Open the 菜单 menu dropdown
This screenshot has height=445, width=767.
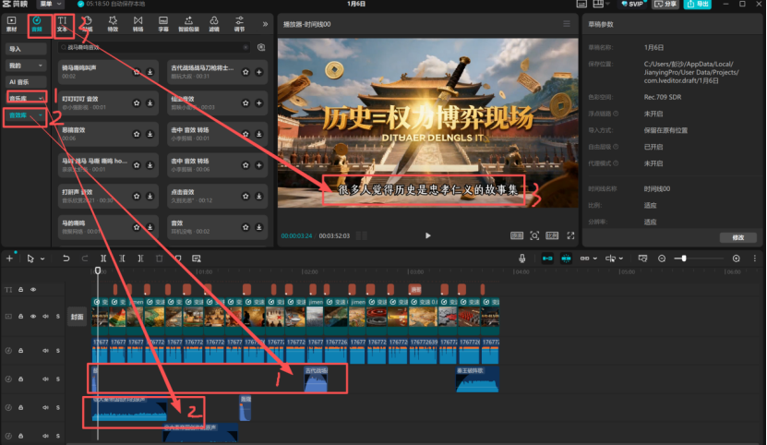coord(51,4)
